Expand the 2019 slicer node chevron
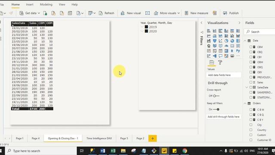The height and width of the screenshot is (155, 275). [142, 27]
